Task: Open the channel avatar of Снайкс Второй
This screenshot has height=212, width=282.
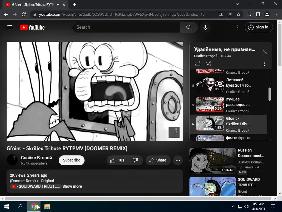Action: (12, 160)
